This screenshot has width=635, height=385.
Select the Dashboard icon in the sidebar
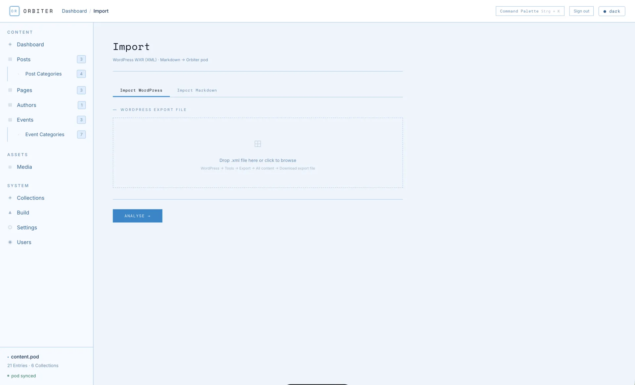10,44
